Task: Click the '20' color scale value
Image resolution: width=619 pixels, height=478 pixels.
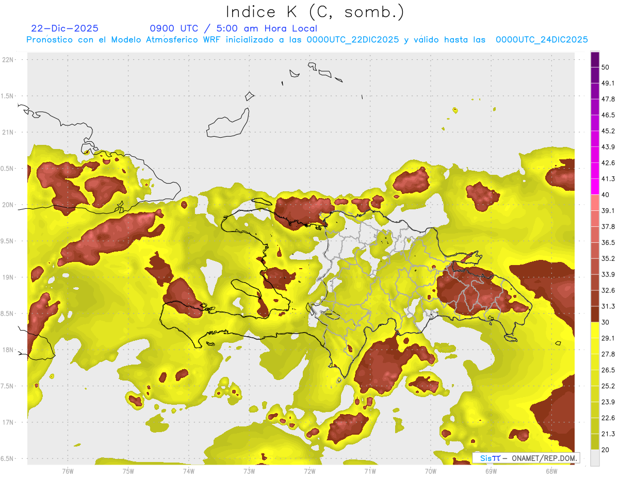Action: point(606,450)
